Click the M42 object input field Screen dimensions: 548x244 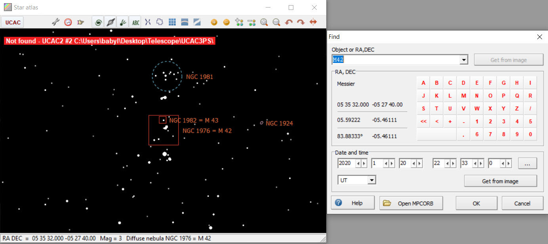tap(396, 60)
